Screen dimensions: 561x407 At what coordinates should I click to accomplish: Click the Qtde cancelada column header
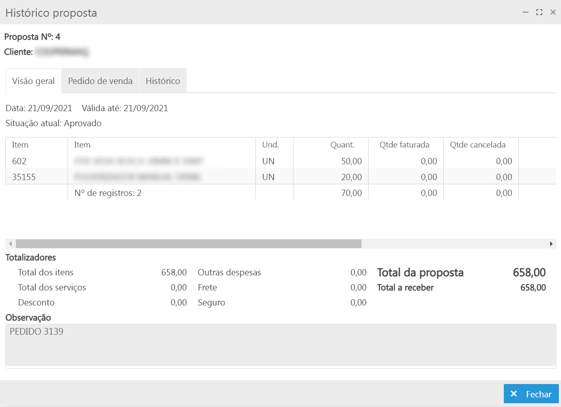[x=478, y=145]
